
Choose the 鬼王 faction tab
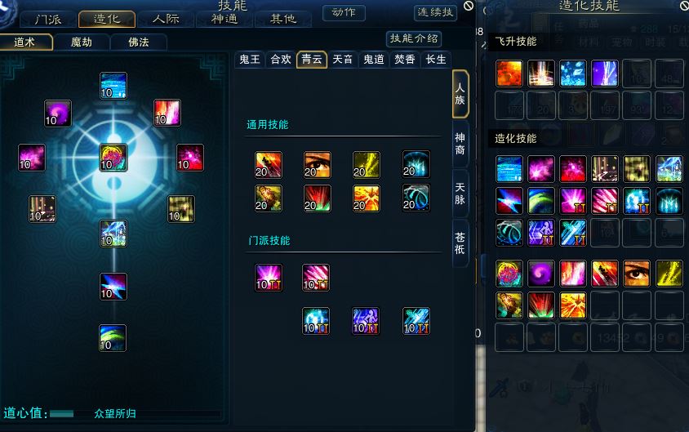(x=250, y=60)
